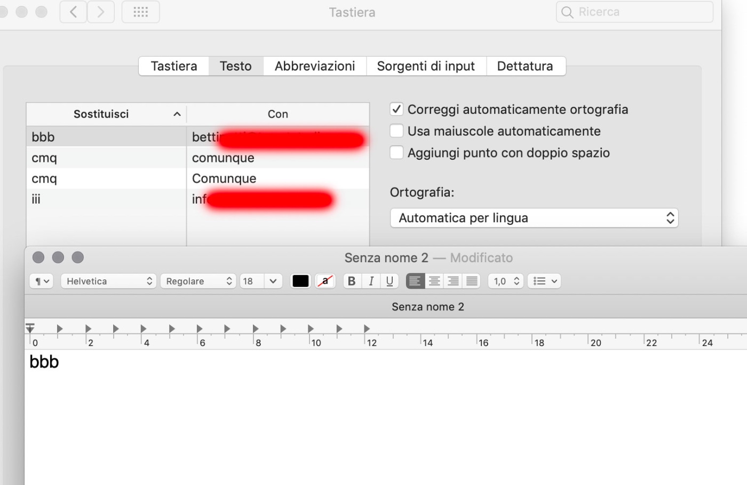Click the tab stop marker at 12

pos(367,328)
